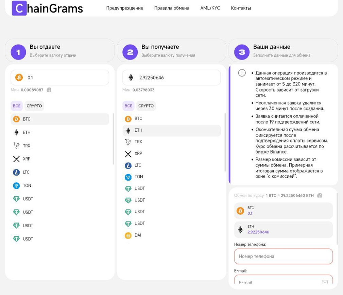Screen dimensions: 343x295
Task: Choose XRP as the currency to receive
Action: point(171,154)
